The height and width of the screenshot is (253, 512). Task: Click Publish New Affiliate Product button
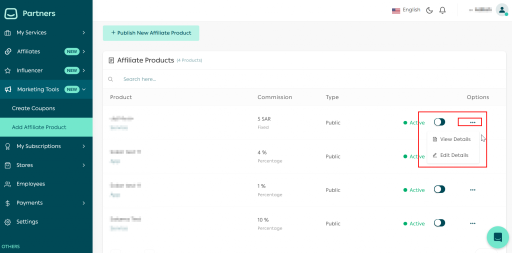click(151, 33)
